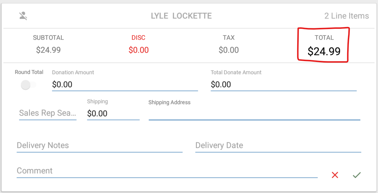The width and height of the screenshot is (378, 193).
Task: Confirm order details with green checkmark
Action: pyautogui.click(x=357, y=175)
